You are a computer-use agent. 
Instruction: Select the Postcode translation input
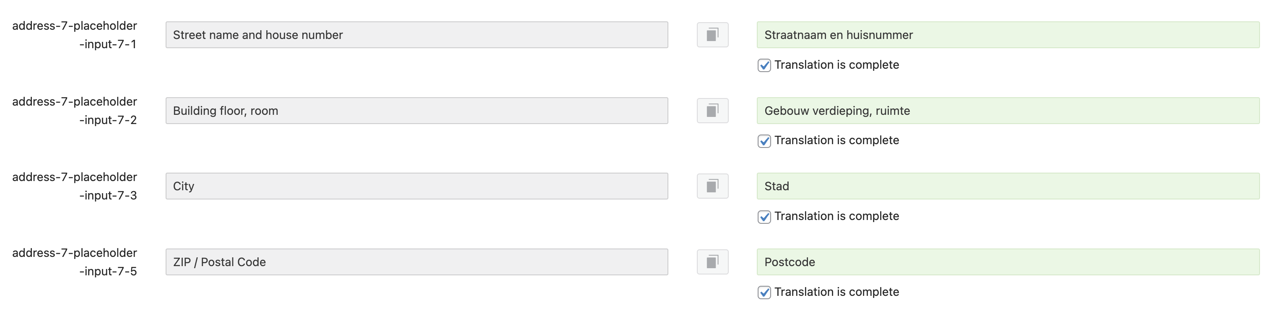click(1008, 262)
